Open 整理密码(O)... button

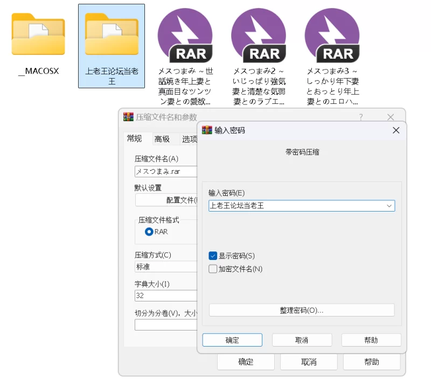point(302,310)
